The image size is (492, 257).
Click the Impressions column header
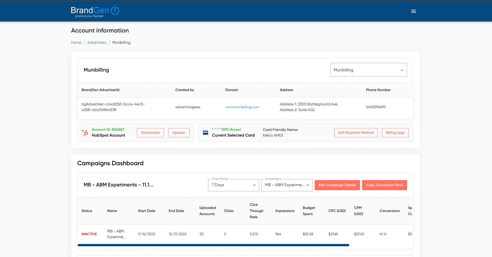pyautogui.click(x=285, y=211)
